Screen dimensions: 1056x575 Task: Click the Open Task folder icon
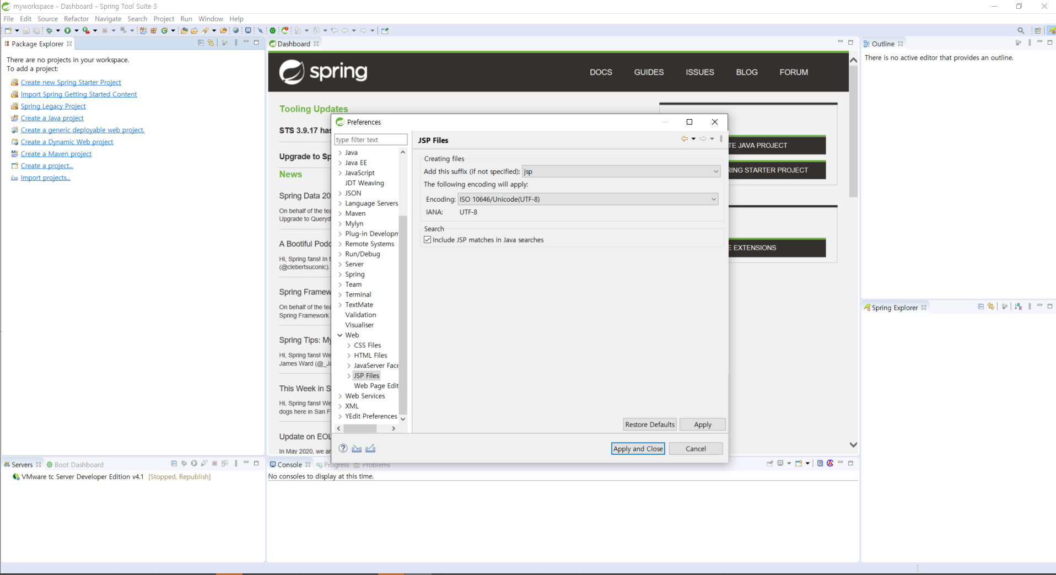tap(194, 31)
